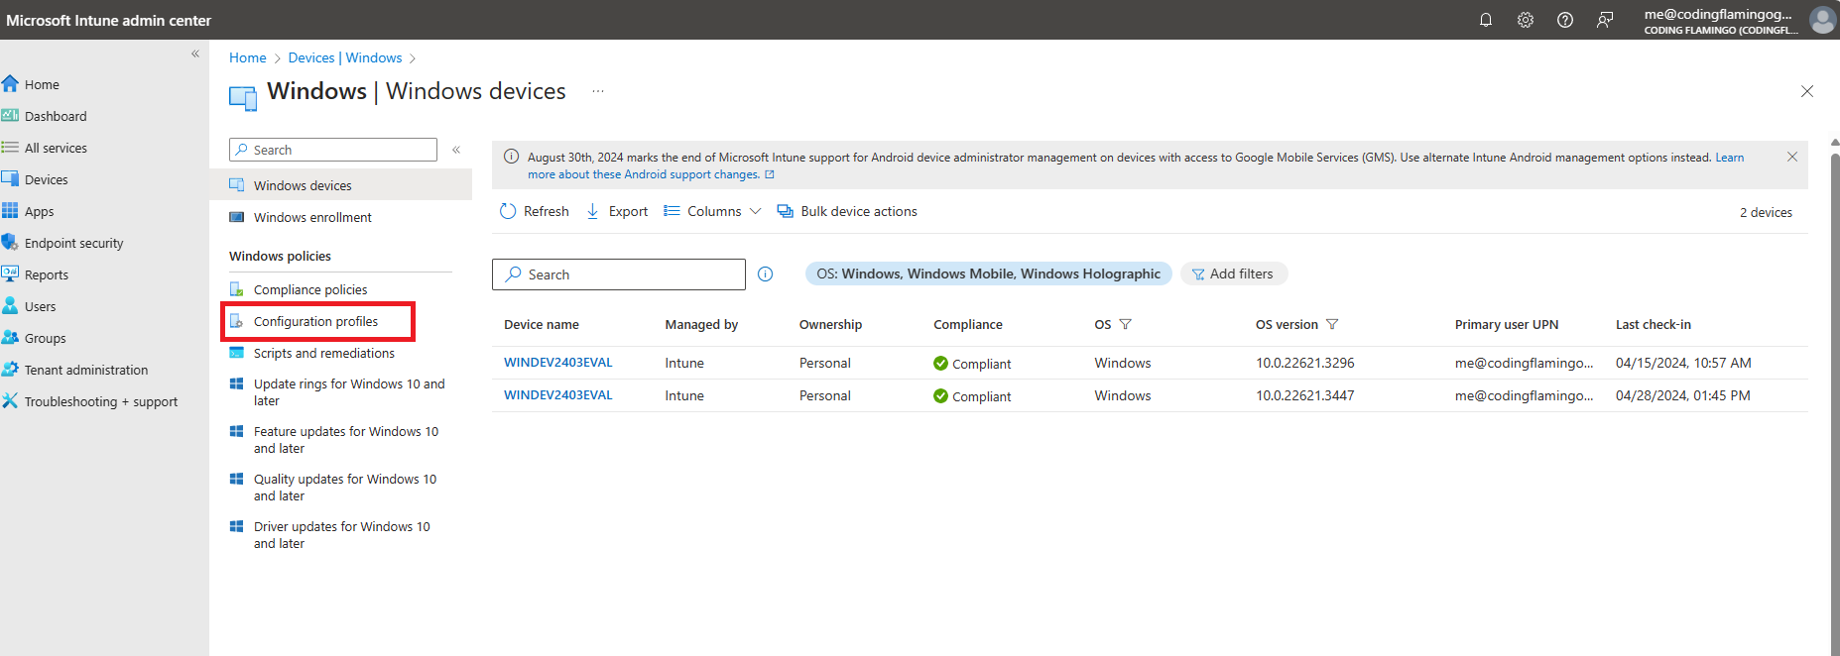Screen dimensions: 1840x656
Task: Click the info icon next to search
Action: tap(766, 274)
